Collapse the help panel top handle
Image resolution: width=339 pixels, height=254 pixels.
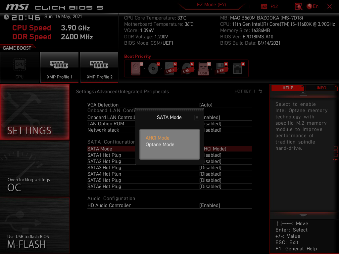[303, 94]
